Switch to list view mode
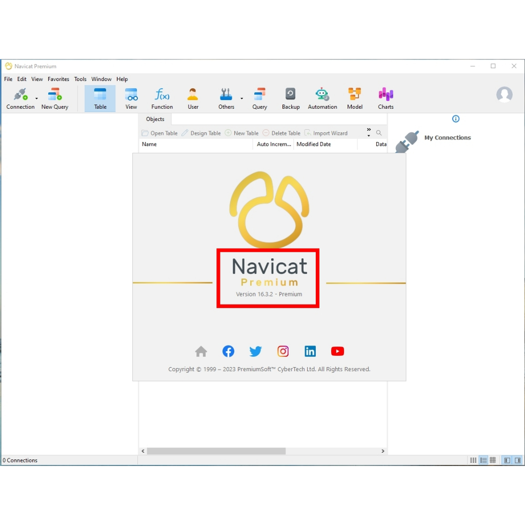The height and width of the screenshot is (525, 525). [x=483, y=460]
